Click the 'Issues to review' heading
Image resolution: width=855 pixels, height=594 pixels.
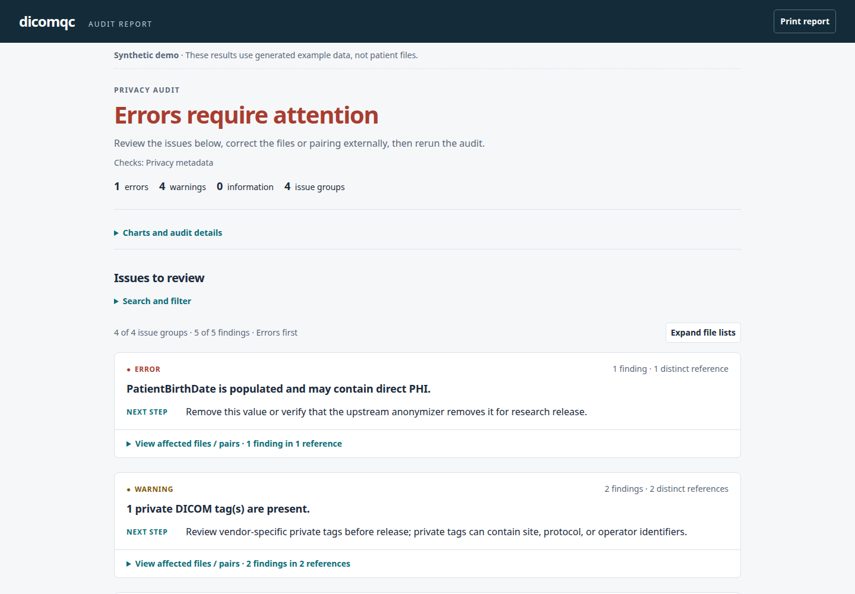click(159, 278)
